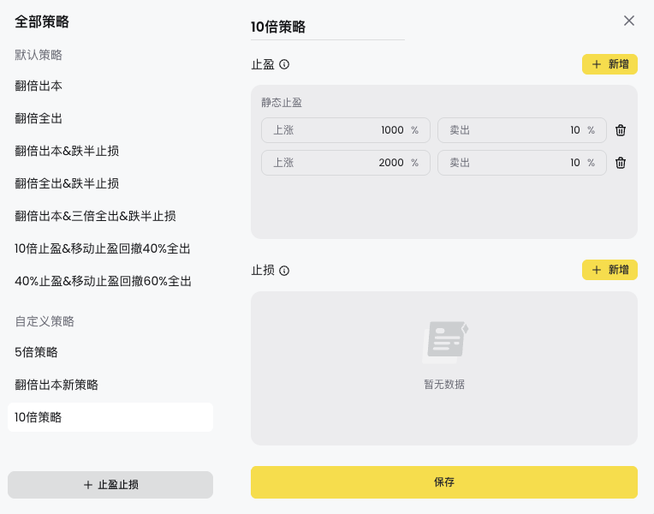Select the 翻倍出本&跌半止损 strategy
The width and height of the screenshot is (654, 514).
67,151
